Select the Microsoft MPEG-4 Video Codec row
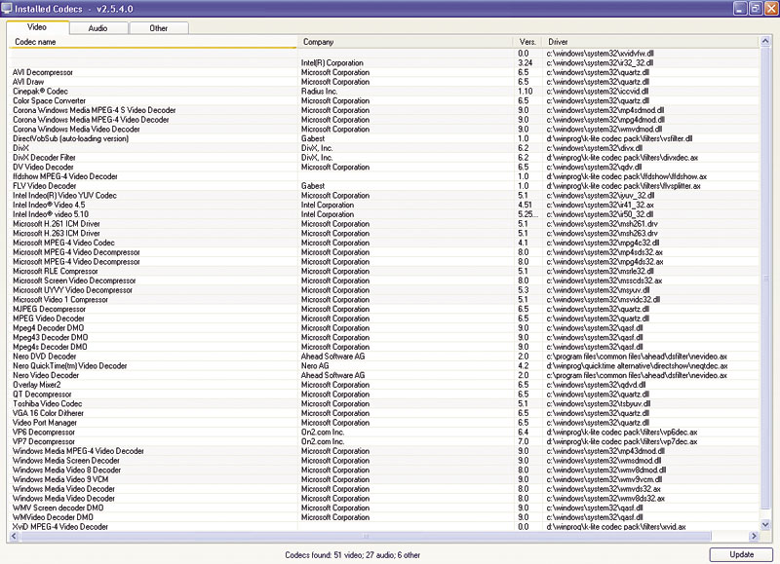780x564 pixels. pos(384,242)
